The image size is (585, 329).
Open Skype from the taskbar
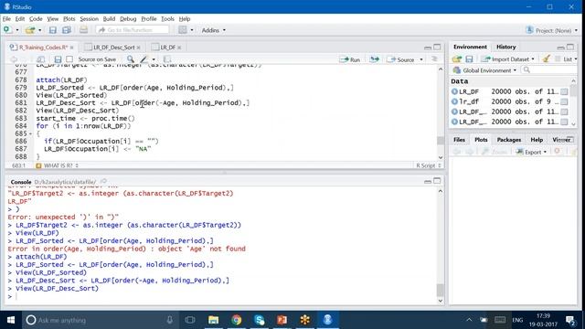pos(260,320)
